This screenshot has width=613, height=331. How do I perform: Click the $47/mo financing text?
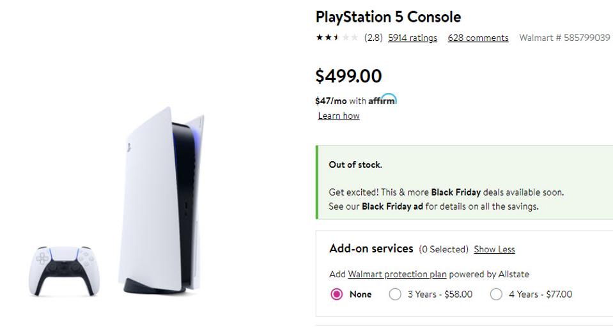(x=330, y=101)
